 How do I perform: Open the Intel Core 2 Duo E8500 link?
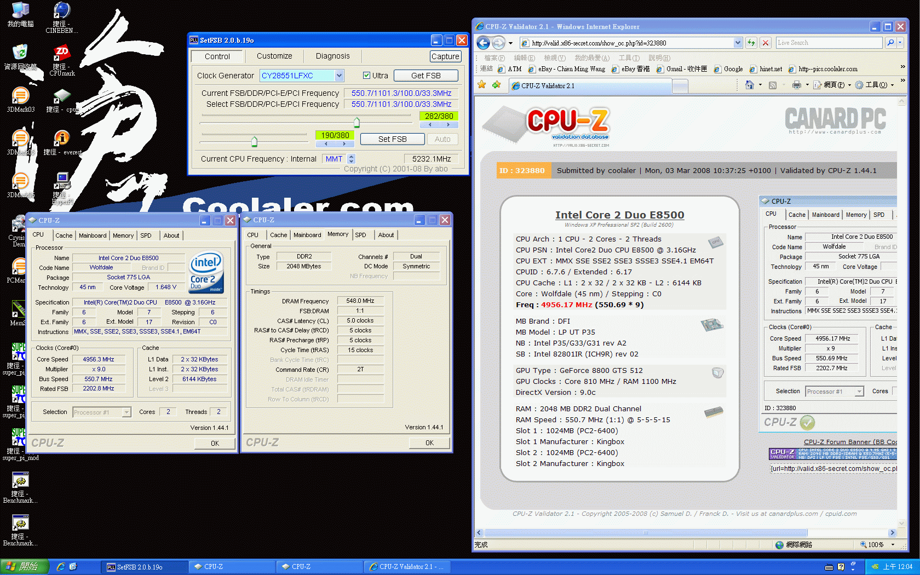tap(619, 215)
